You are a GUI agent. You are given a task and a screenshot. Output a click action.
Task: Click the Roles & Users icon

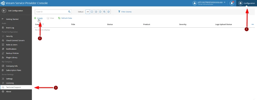pos(3,45)
